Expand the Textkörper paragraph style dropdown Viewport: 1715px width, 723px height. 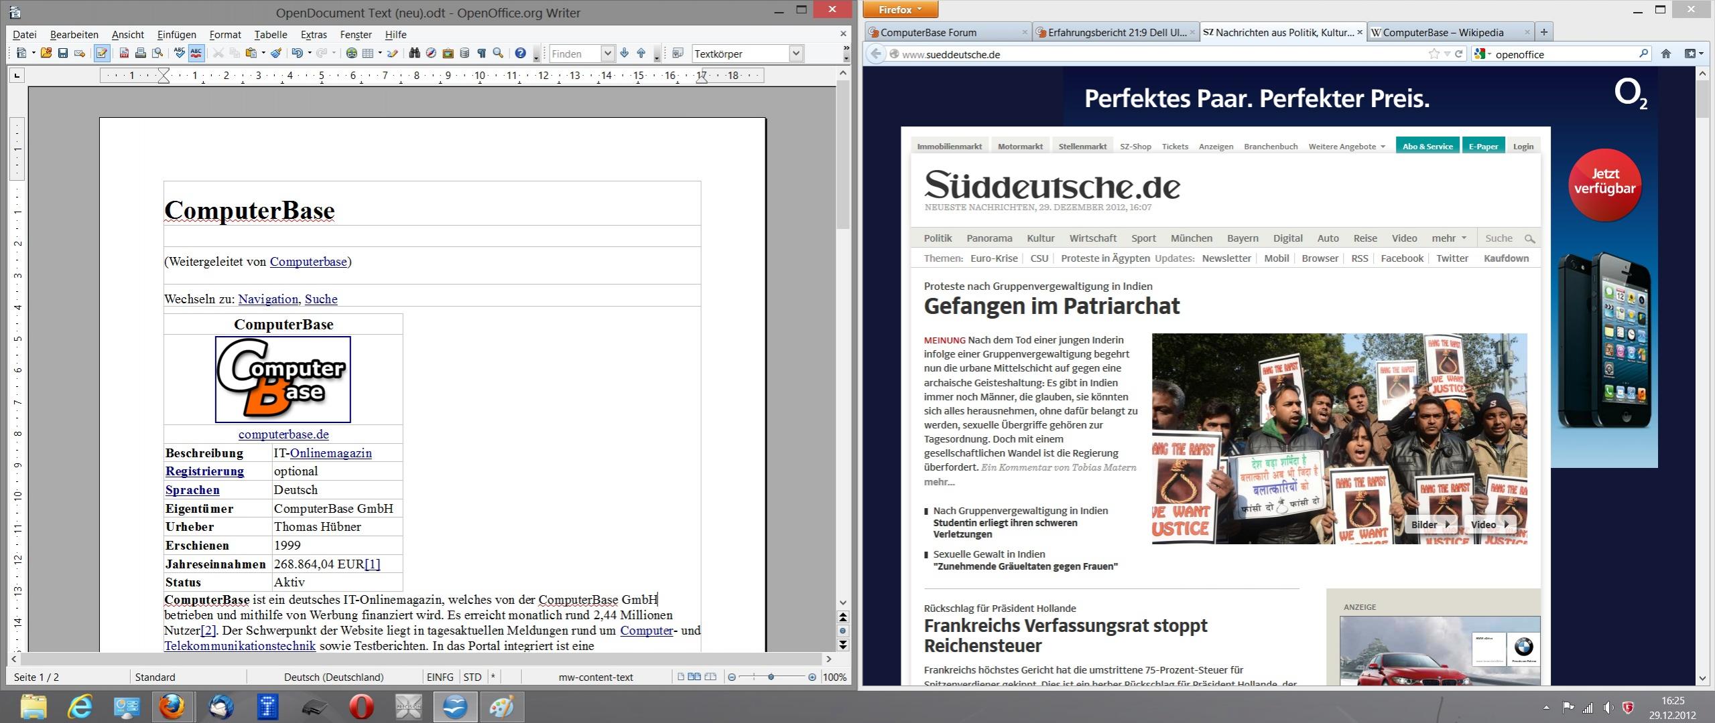coord(796,54)
